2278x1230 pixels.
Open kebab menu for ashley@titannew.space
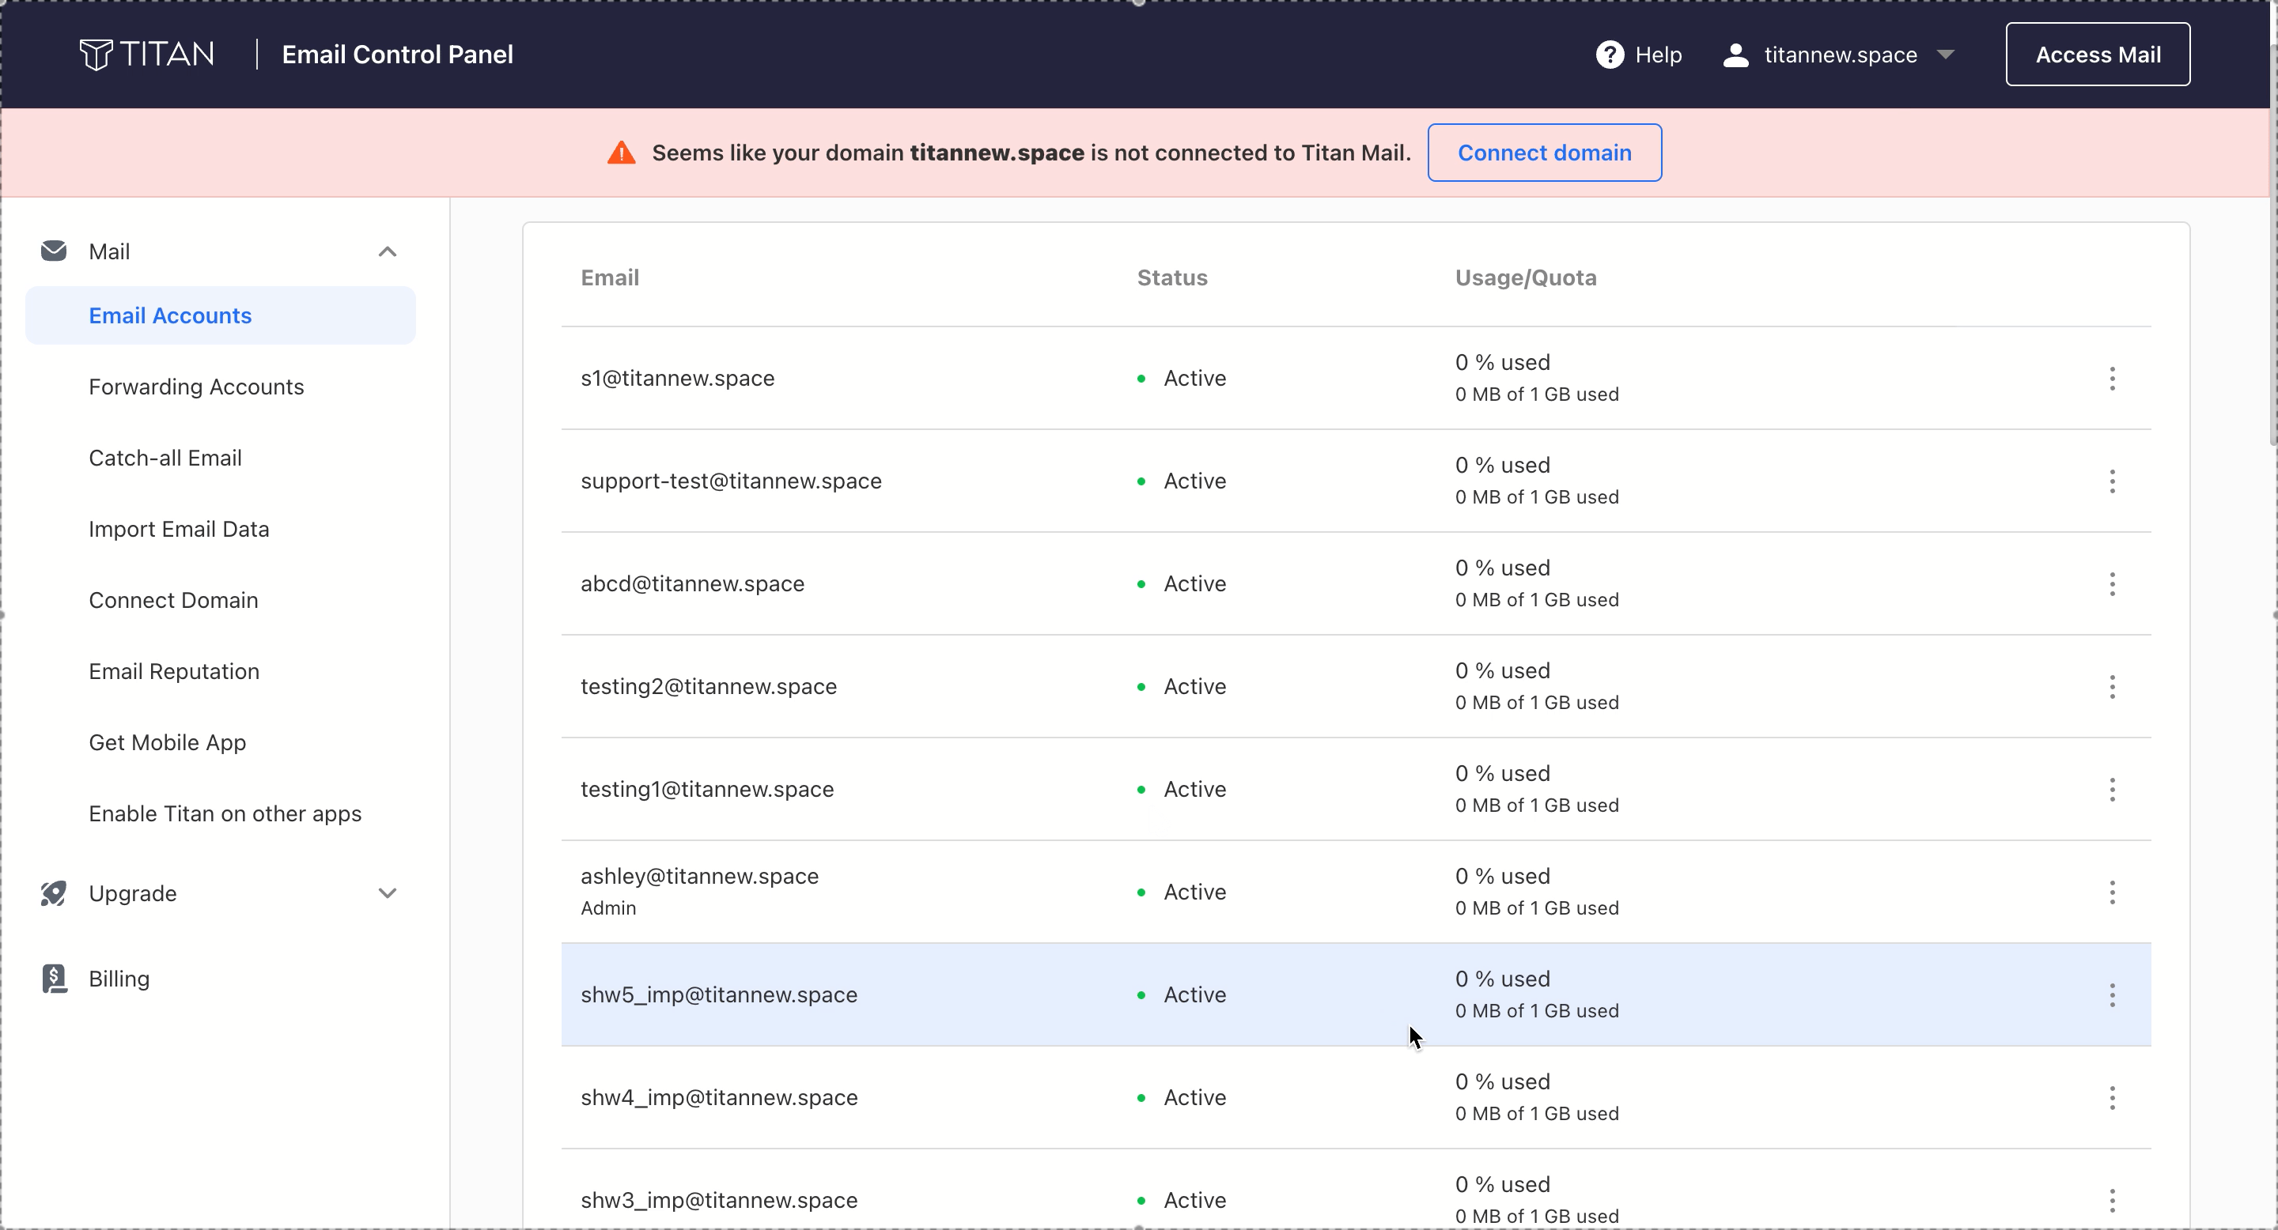[x=2112, y=892]
